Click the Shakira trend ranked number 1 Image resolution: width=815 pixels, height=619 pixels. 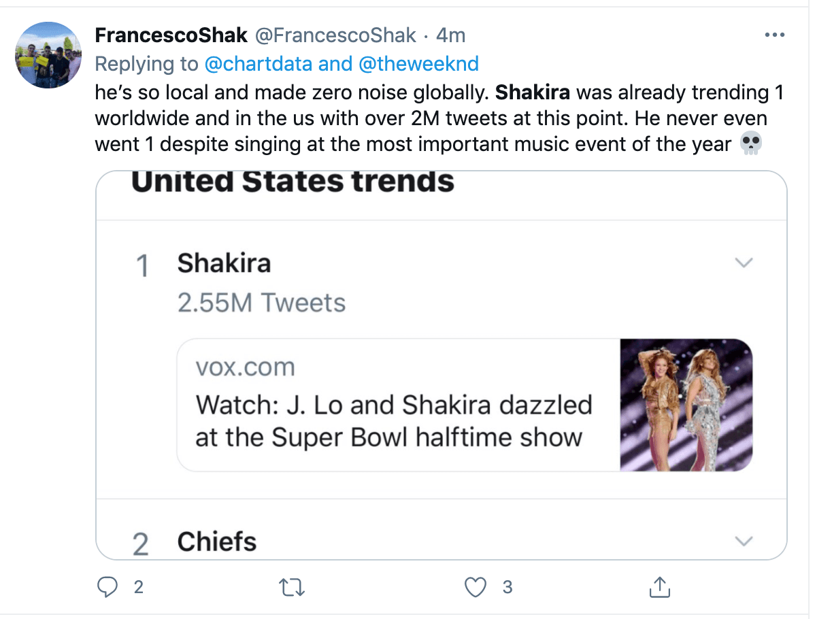pyautogui.click(x=224, y=263)
